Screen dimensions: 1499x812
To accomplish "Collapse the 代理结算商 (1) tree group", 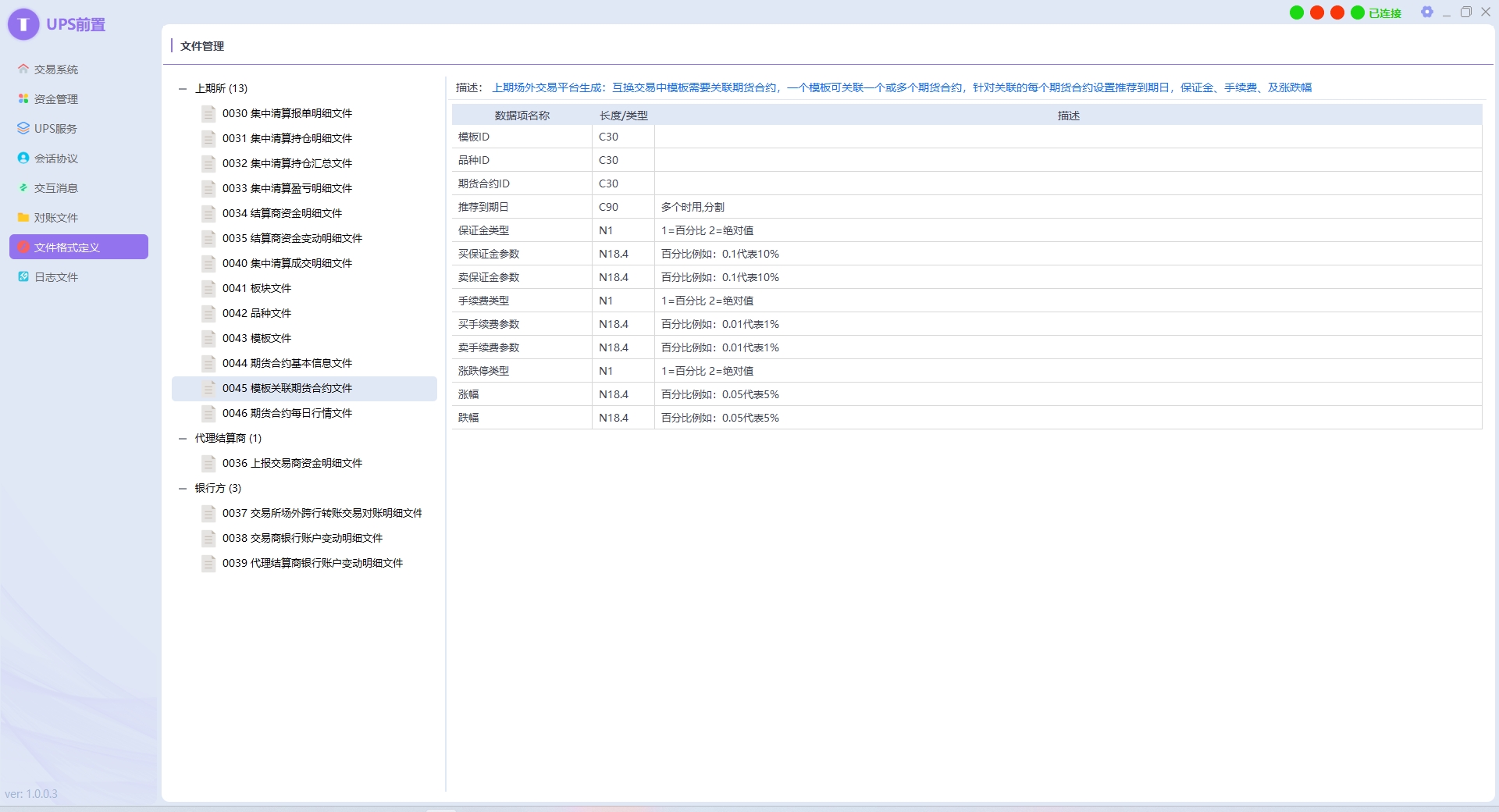I will pyautogui.click(x=183, y=439).
